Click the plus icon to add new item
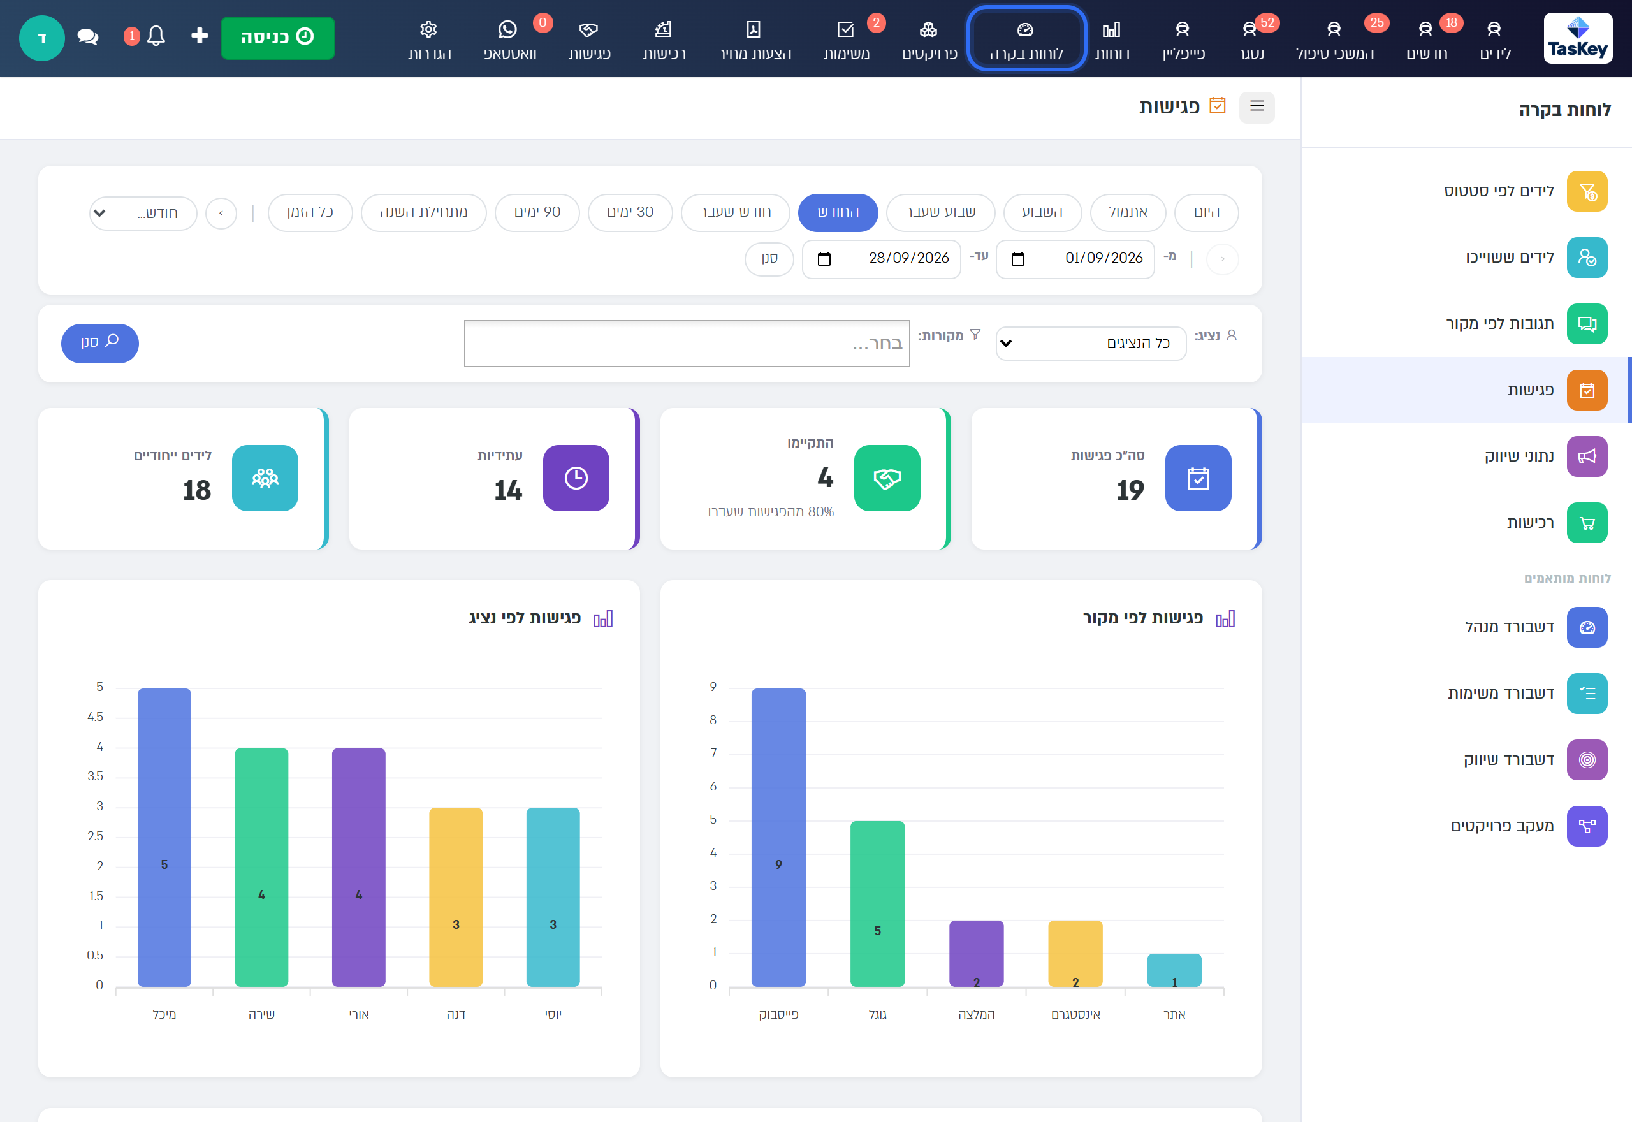The height and width of the screenshot is (1122, 1632). (200, 36)
